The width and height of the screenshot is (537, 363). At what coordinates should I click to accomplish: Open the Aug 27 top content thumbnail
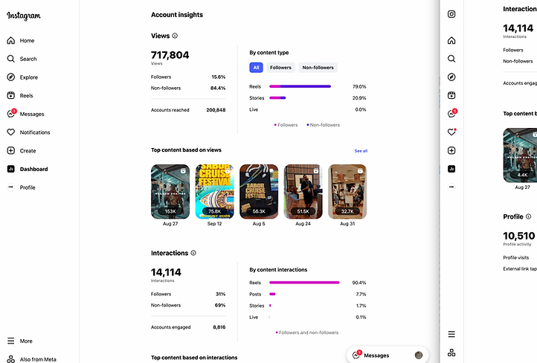[x=170, y=191]
